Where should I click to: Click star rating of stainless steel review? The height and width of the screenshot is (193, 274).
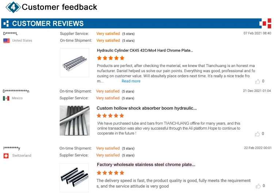tap(110, 173)
